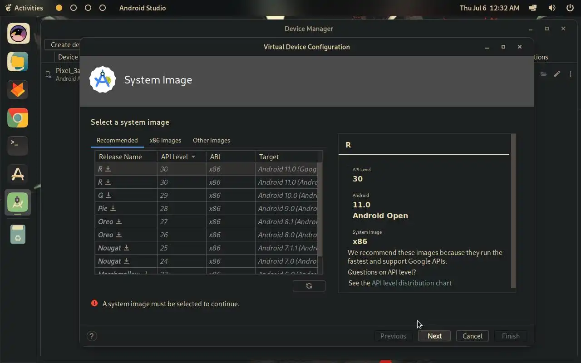Open the API level distribution chart link

(412, 283)
